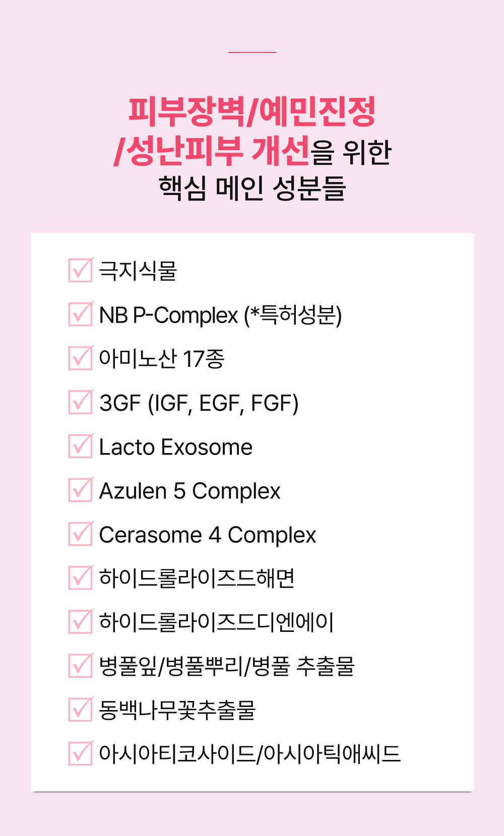Click the checkbox beside 동백나무꽃추출물
Screen dimensions: 504x836
(x=81, y=709)
